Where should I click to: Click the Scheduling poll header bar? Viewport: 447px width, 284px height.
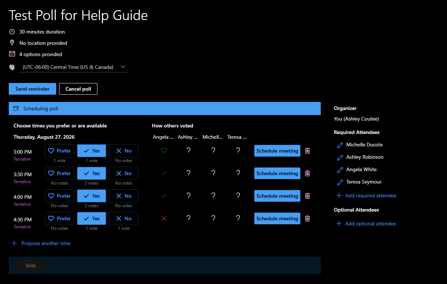point(165,109)
